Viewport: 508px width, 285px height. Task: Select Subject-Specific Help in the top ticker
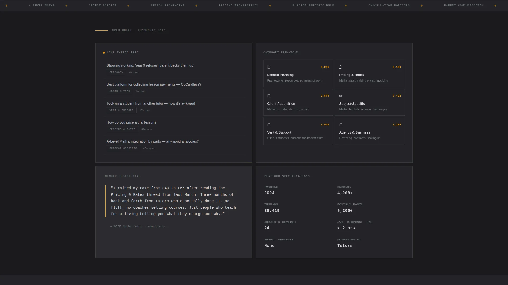tap(313, 6)
